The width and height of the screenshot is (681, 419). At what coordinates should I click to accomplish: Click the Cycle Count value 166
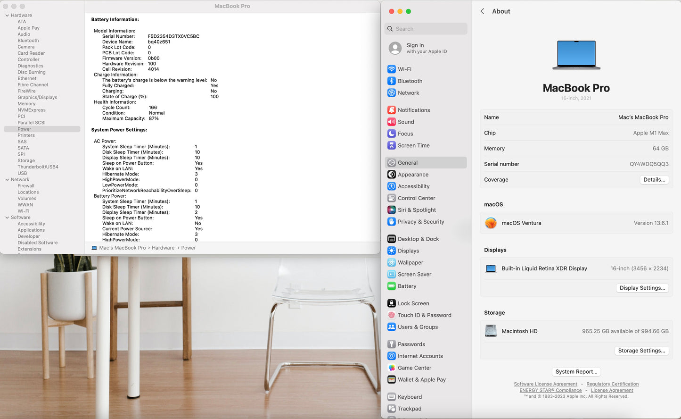(x=153, y=108)
